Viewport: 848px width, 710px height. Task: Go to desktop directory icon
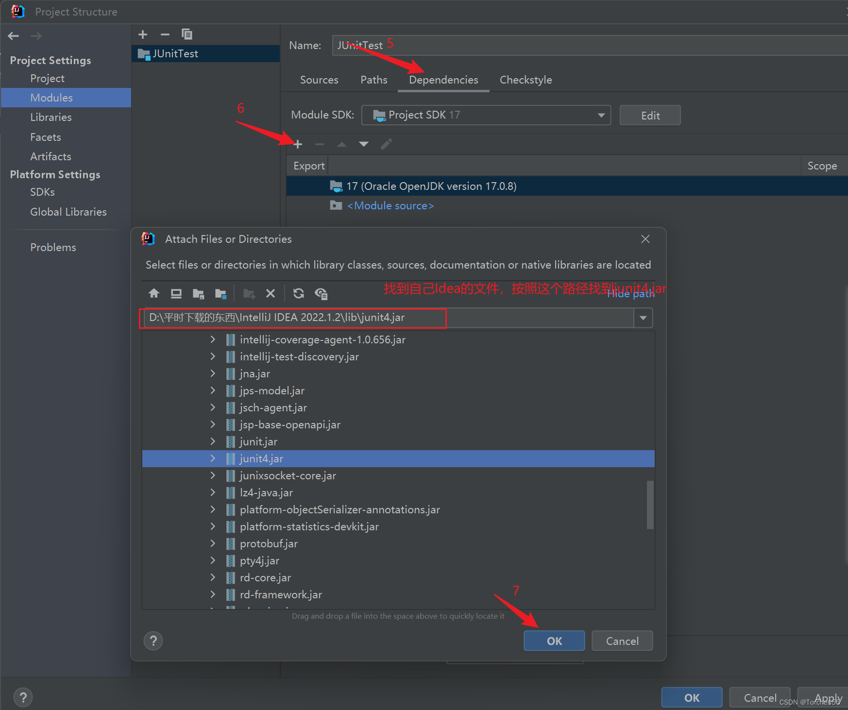(x=176, y=293)
